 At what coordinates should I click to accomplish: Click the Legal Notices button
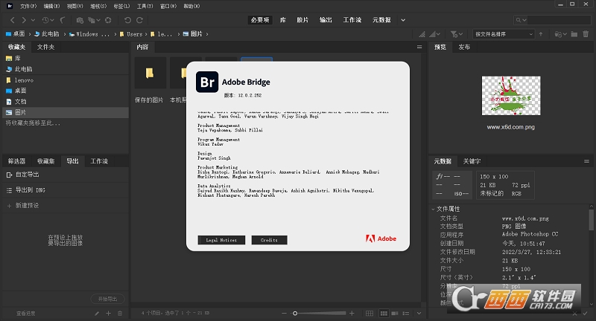click(221, 240)
